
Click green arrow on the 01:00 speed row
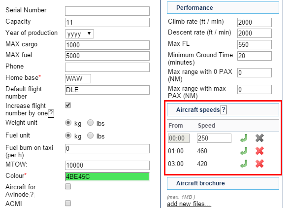244,151
